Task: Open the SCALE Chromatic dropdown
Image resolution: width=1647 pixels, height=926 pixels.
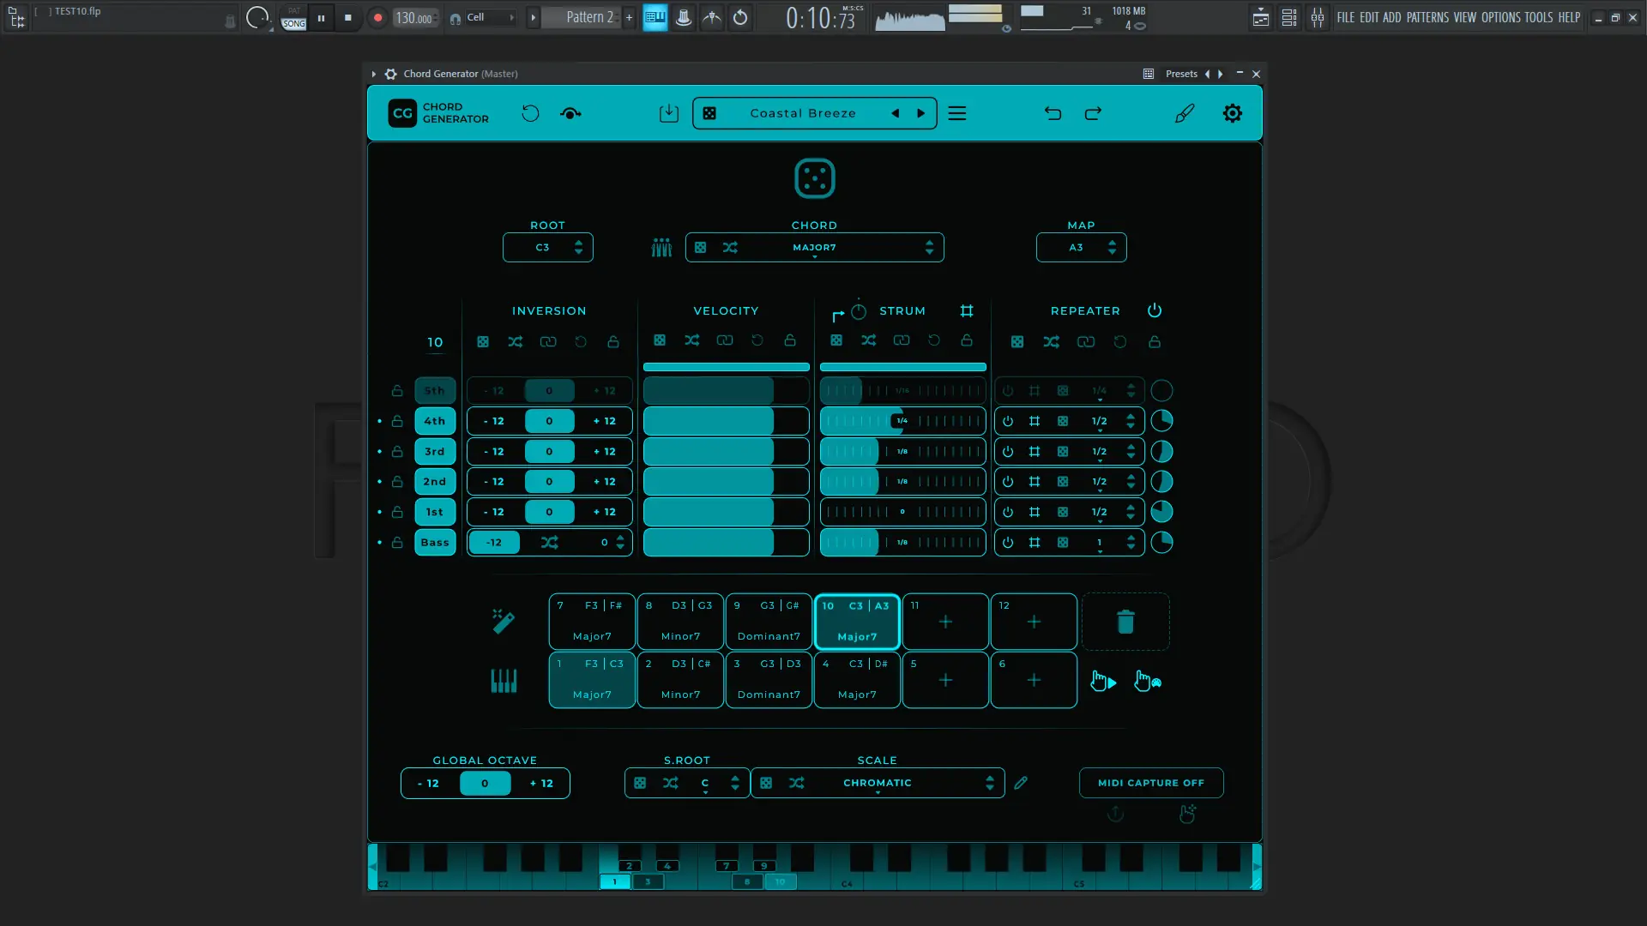Action: 877,783
